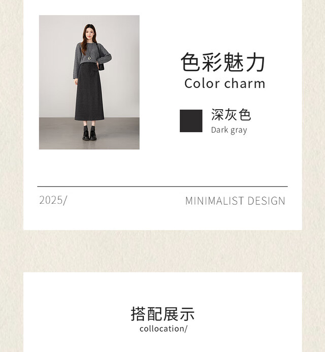Click the dark skirt in photo
The height and width of the screenshot is (352, 325).
(x=89, y=92)
